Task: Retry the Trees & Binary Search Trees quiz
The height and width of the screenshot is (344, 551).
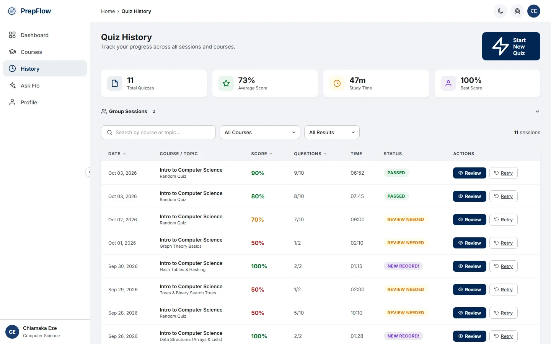Action: 504,289
